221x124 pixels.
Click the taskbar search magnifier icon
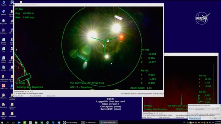point(8,122)
